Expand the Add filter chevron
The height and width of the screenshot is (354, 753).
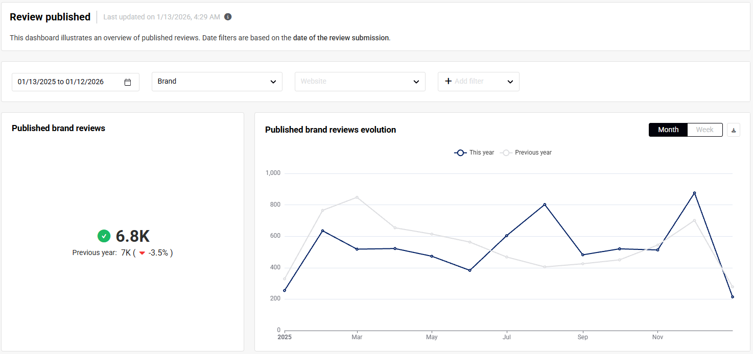[x=510, y=82]
